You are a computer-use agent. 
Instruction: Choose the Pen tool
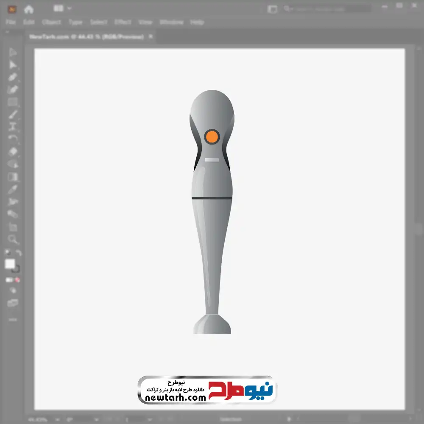[13, 77]
